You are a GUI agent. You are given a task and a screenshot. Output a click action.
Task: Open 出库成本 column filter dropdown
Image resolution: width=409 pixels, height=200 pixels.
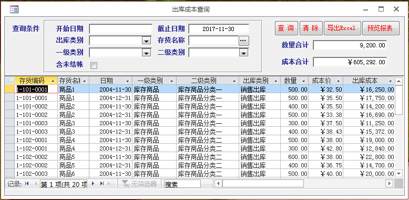coord(390,81)
